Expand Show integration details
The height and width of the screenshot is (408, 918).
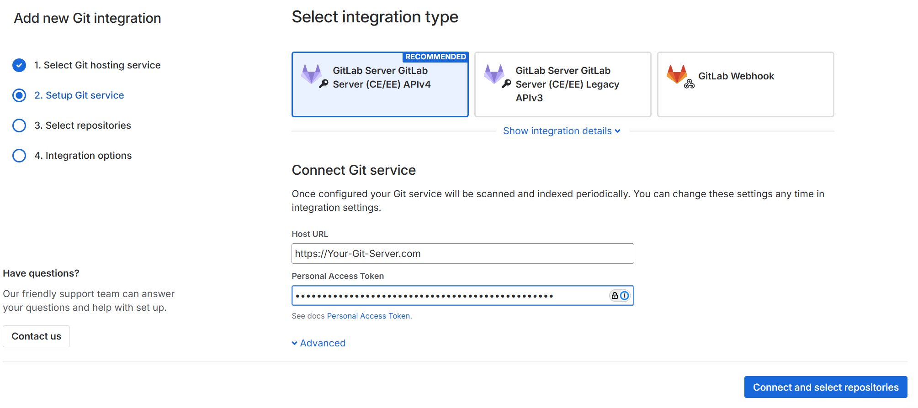click(x=557, y=131)
